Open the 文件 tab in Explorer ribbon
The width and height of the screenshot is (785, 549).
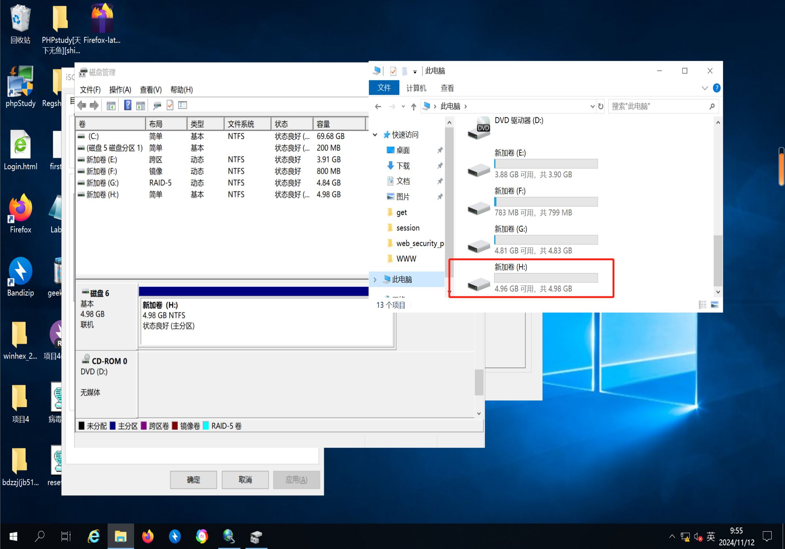[x=384, y=88]
